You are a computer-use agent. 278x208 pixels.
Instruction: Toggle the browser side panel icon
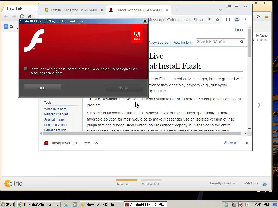[x=228, y=19]
